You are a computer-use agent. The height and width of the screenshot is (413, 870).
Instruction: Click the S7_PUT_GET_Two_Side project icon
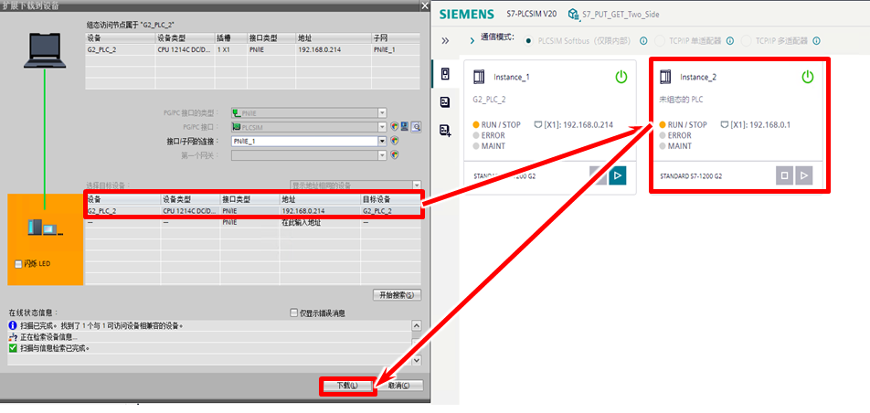click(573, 14)
